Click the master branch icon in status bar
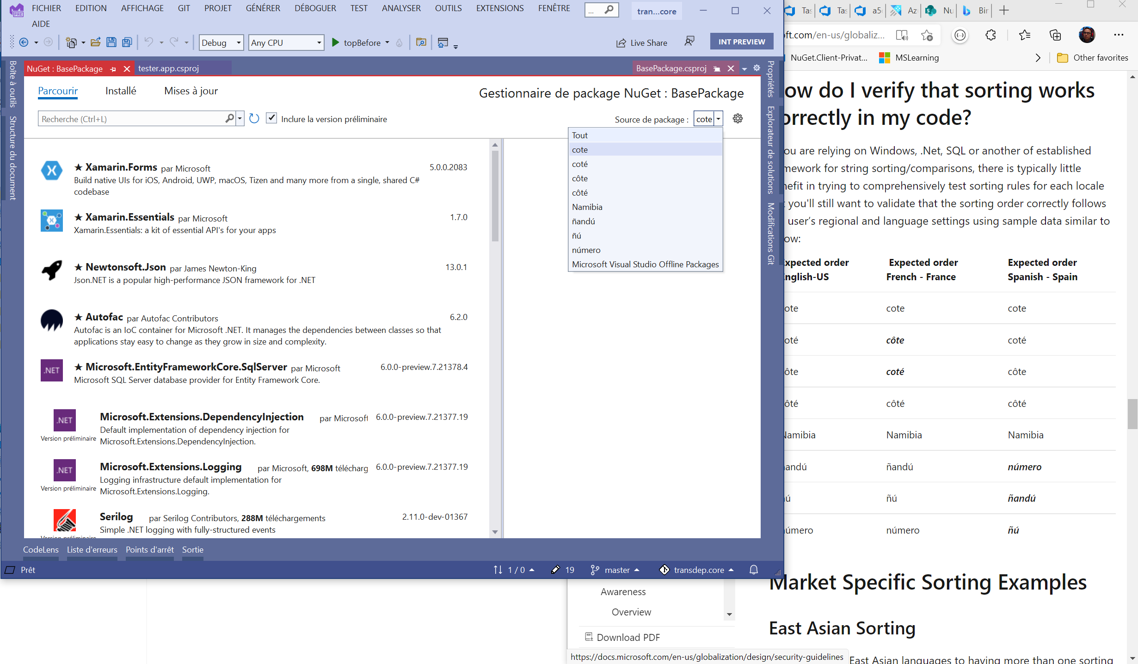This screenshot has width=1138, height=664. (x=594, y=570)
